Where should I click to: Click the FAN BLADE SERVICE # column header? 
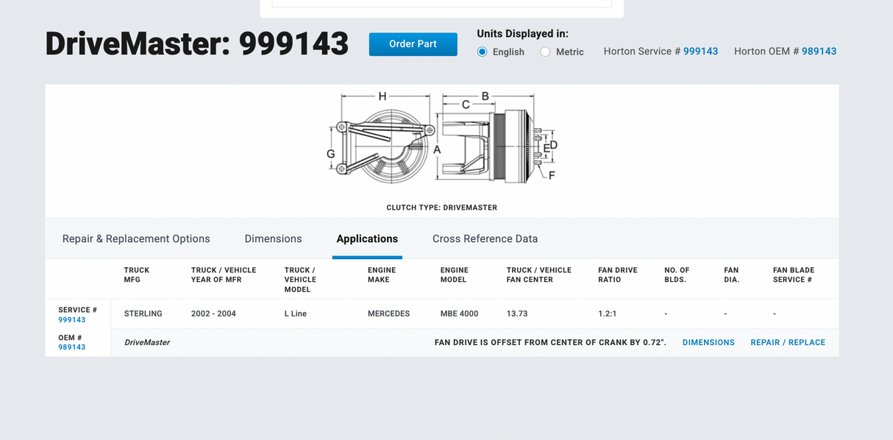click(x=794, y=274)
